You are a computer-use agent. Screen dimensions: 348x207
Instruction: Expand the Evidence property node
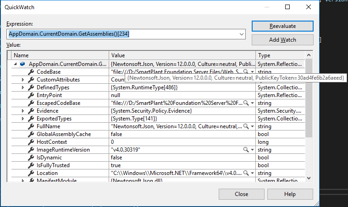[23, 111]
